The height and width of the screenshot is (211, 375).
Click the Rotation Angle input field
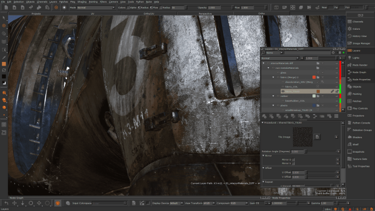click(x=297, y=151)
